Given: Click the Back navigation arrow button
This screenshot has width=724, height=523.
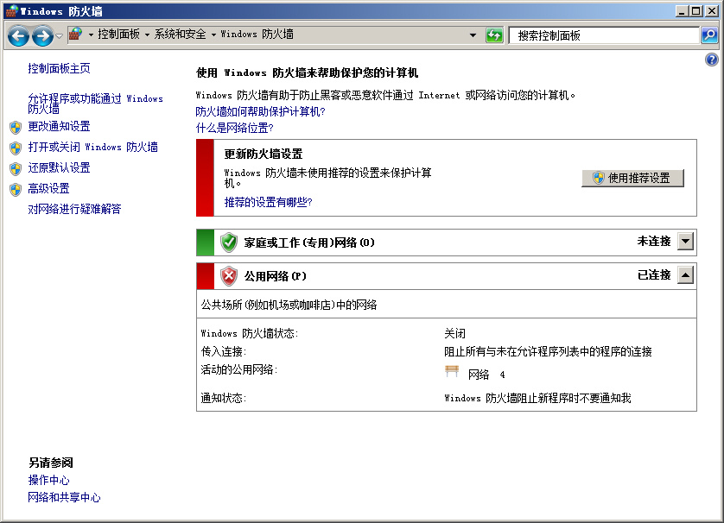Looking at the screenshot, I should [x=18, y=35].
